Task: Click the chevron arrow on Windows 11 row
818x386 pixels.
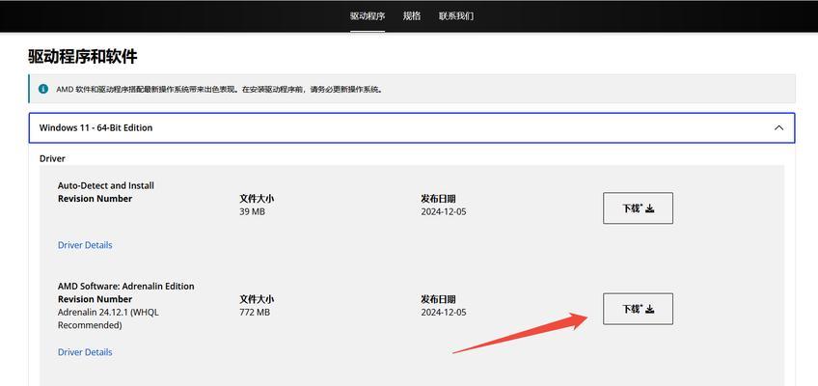Action: point(778,127)
